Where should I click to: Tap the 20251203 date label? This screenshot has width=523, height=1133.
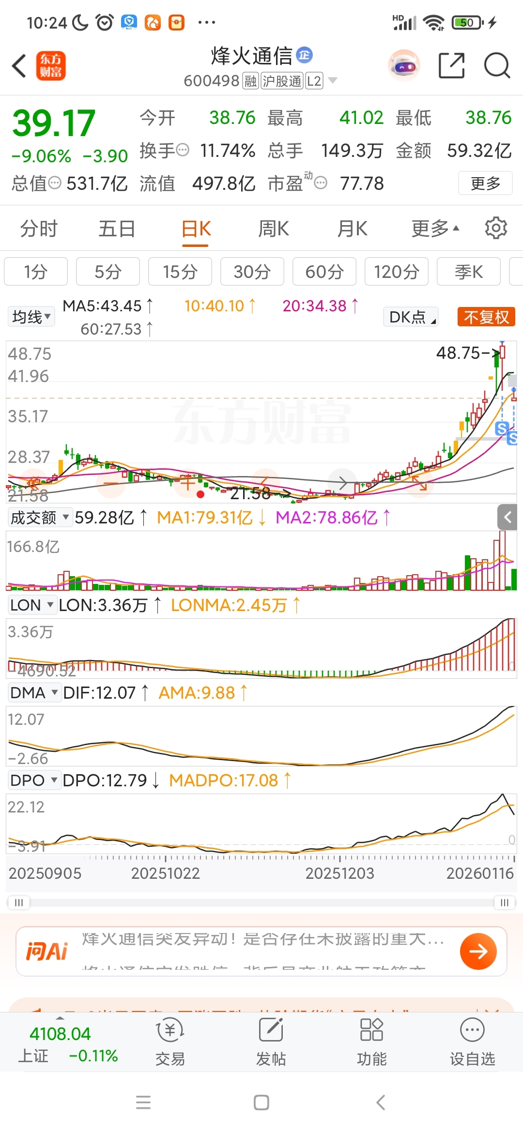point(339,873)
